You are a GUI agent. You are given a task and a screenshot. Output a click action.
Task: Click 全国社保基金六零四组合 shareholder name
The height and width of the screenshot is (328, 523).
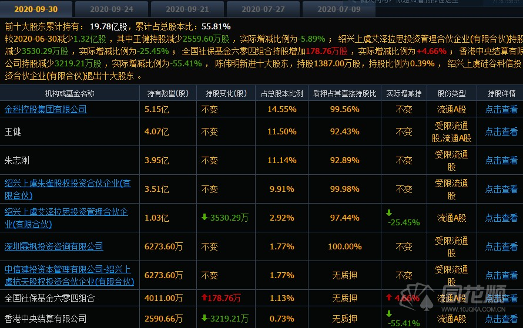[49, 298]
